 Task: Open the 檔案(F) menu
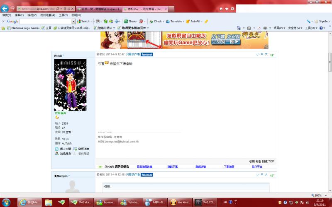click(7, 15)
